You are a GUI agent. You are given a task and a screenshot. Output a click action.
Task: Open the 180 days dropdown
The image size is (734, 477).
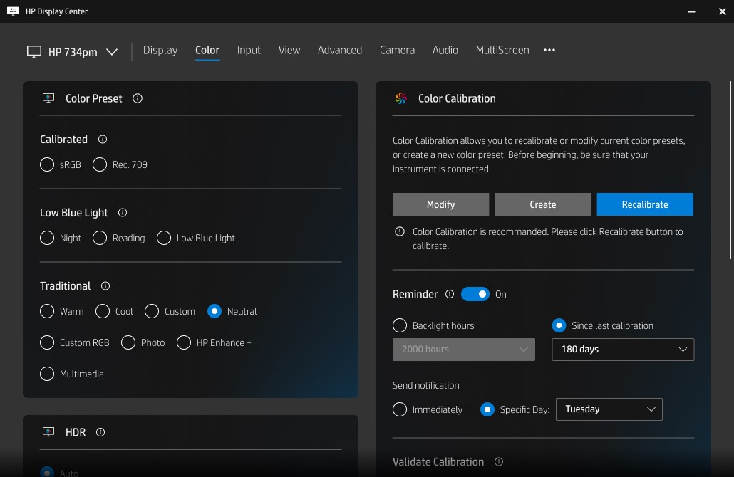(x=622, y=350)
